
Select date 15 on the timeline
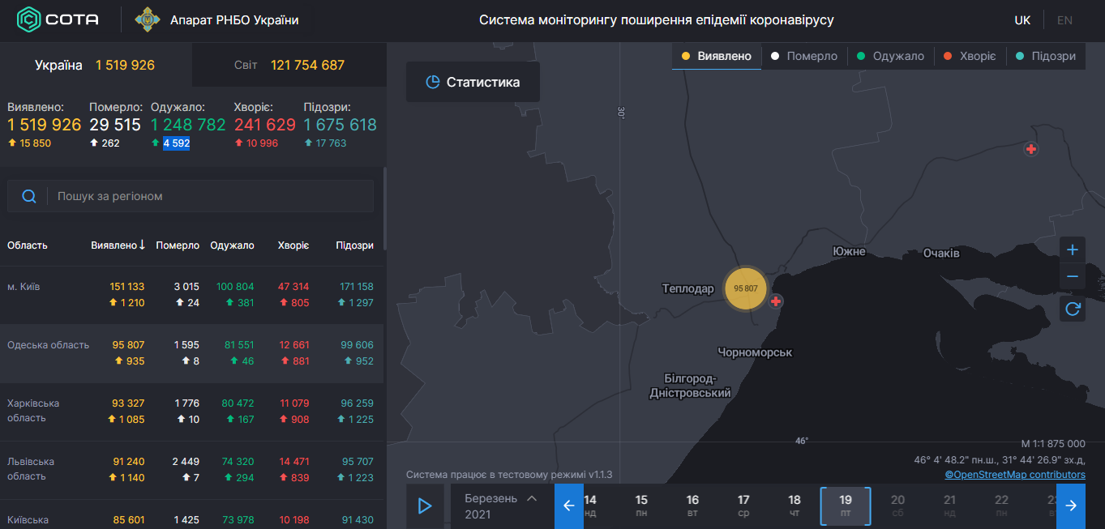(x=640, y=506)
